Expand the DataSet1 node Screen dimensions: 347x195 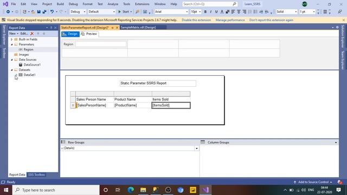[16, 75]
